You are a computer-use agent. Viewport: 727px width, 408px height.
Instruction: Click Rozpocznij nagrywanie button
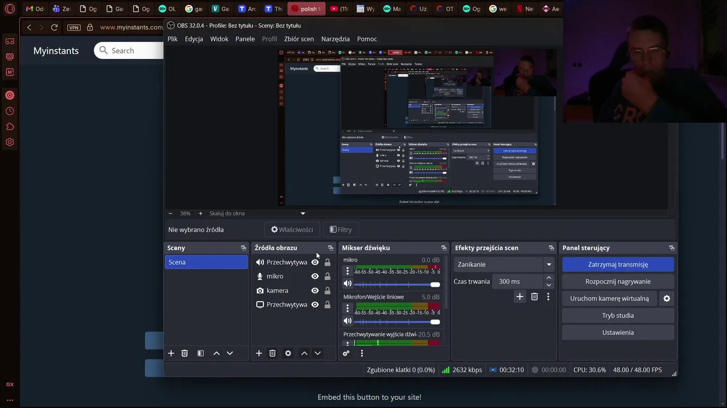click(618, 282)
